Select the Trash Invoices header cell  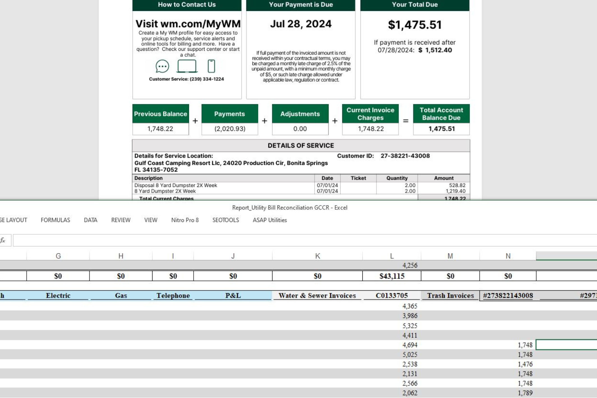coord(450,295)
